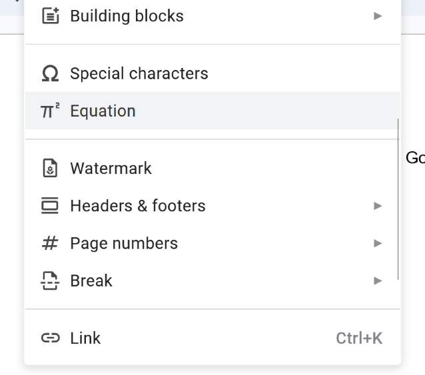
Task: Select Special characters menu entry
Action: click(x=139, y=73)
